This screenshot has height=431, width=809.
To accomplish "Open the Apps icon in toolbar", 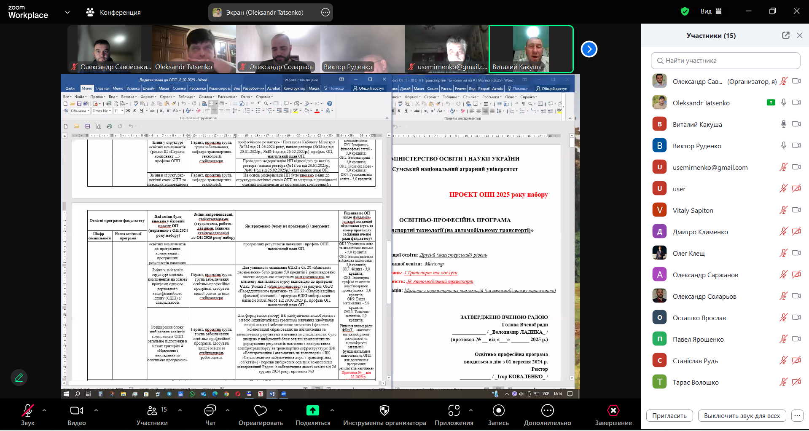I will click(x=454, y=411).
